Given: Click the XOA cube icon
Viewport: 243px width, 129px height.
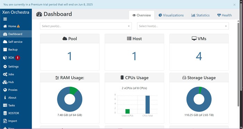Looking at the screenshot, I should coord(5,58).
